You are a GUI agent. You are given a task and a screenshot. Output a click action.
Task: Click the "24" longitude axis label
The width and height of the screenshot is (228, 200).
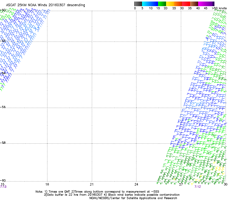point(136,184)
